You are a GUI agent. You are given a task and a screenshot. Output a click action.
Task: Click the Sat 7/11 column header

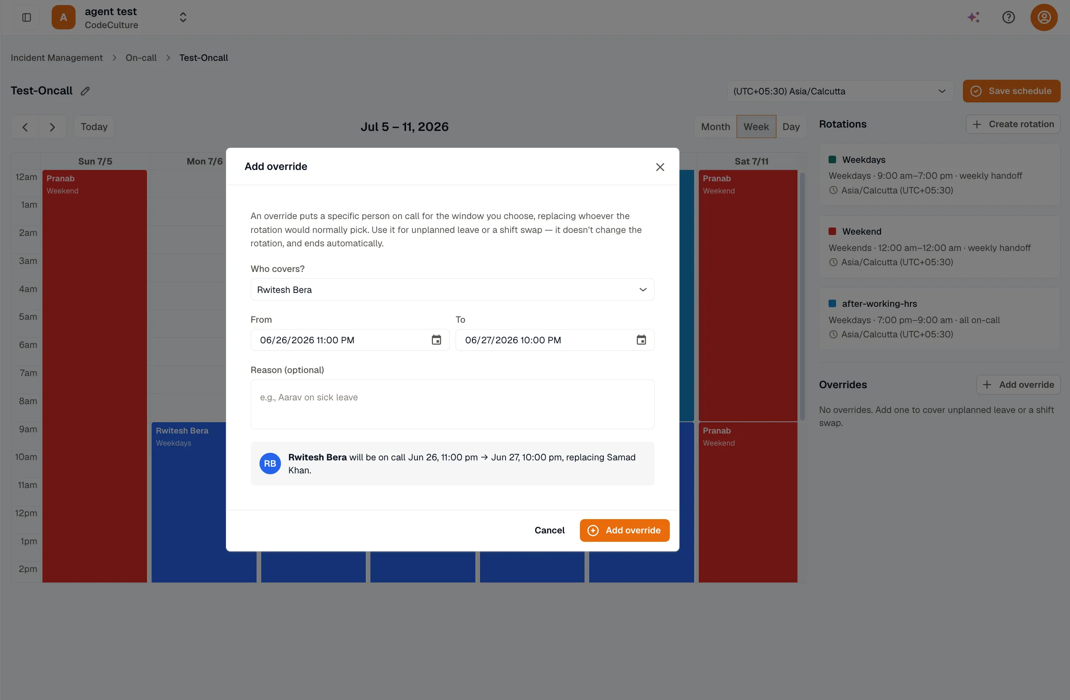(x=751, y=161)
